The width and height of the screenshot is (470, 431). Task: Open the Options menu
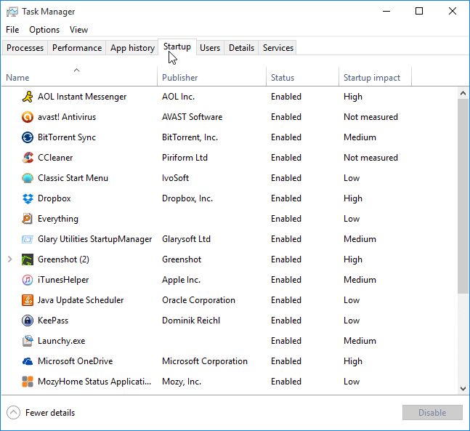(x=44, y=30)
